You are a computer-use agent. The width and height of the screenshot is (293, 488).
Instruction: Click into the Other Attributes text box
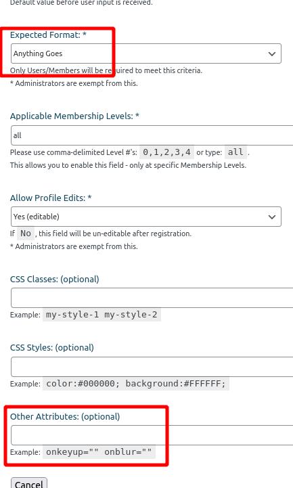pos(152,435)
